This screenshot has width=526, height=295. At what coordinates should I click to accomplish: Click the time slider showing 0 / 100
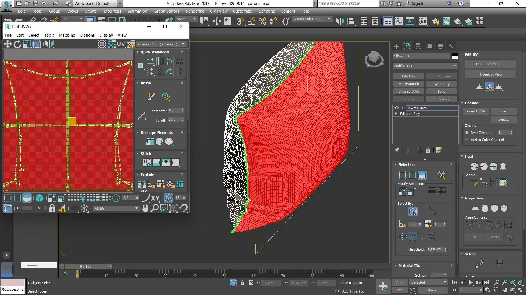click(x=86, y=267)
